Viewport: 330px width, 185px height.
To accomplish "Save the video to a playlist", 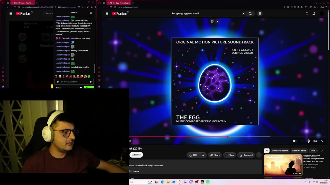I will [230, 155].
